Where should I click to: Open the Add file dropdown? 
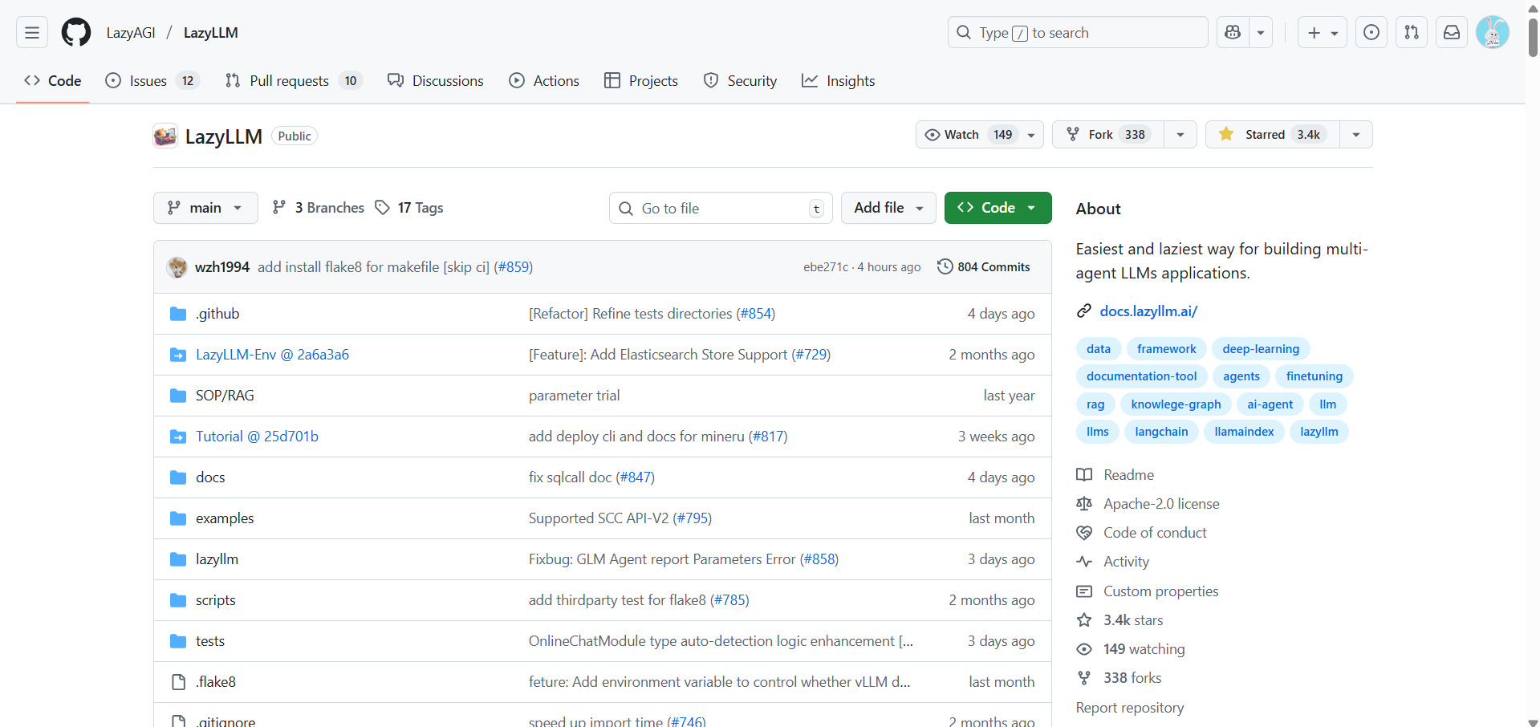tap(888, 208)
